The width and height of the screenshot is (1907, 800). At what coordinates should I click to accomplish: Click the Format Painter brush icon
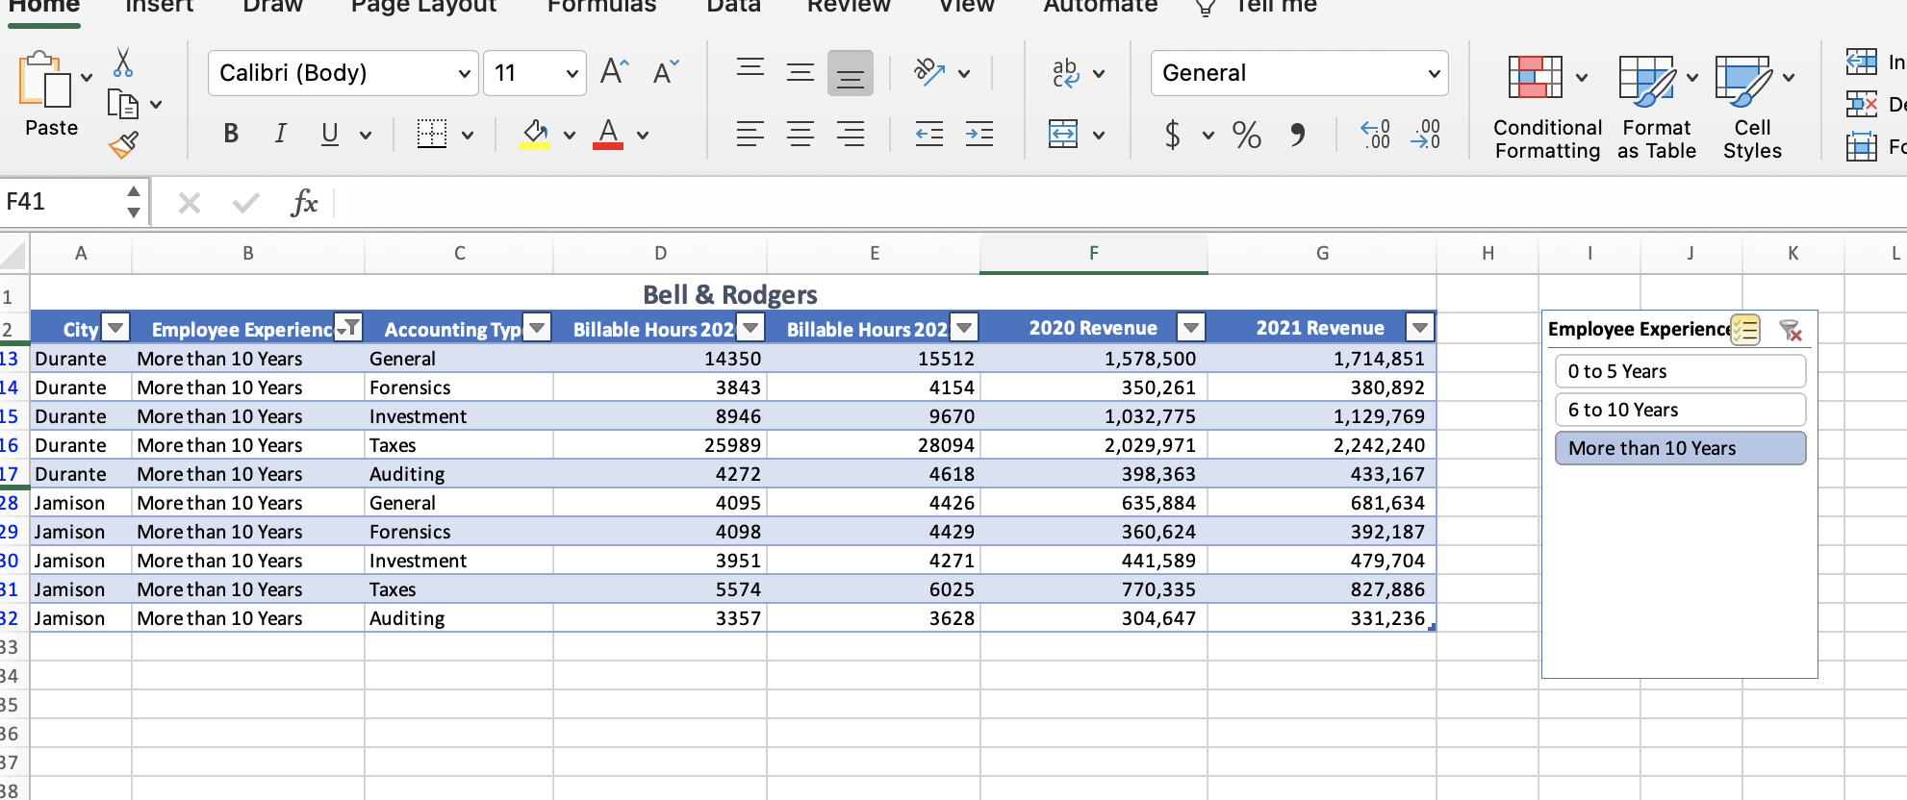tap(123, 144)
